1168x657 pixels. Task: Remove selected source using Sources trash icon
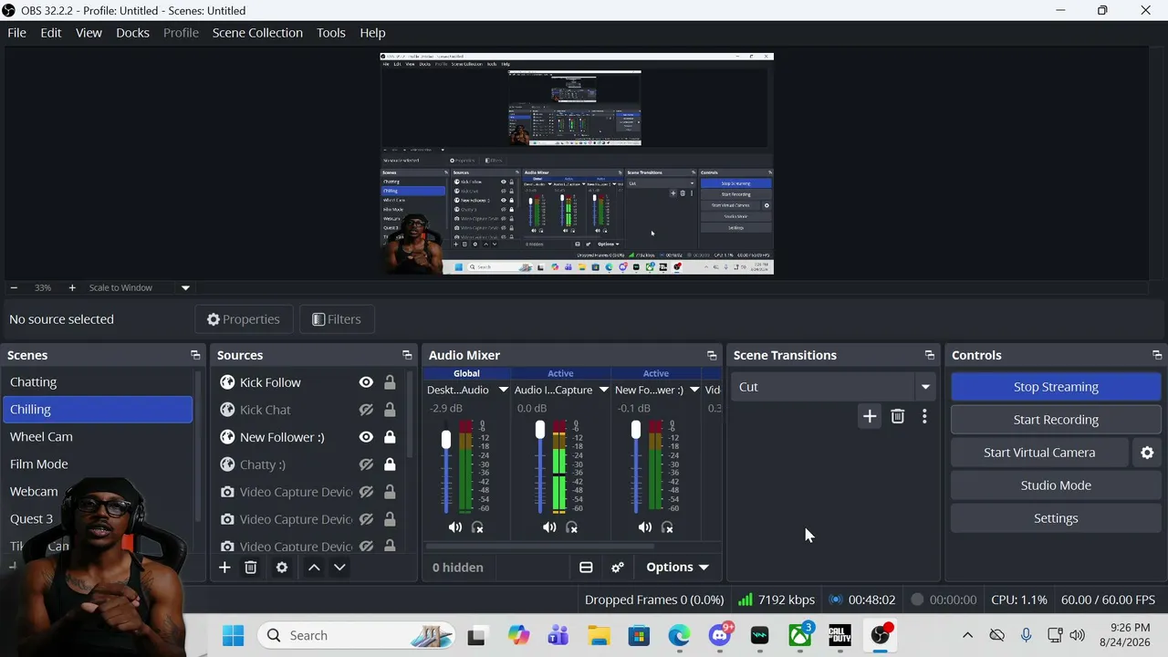[251, 568]
